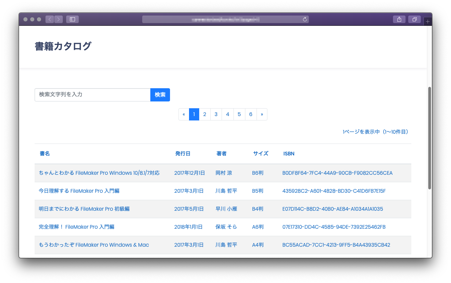Select pagination page 2

pyautogui.click(x=205, y=114)
